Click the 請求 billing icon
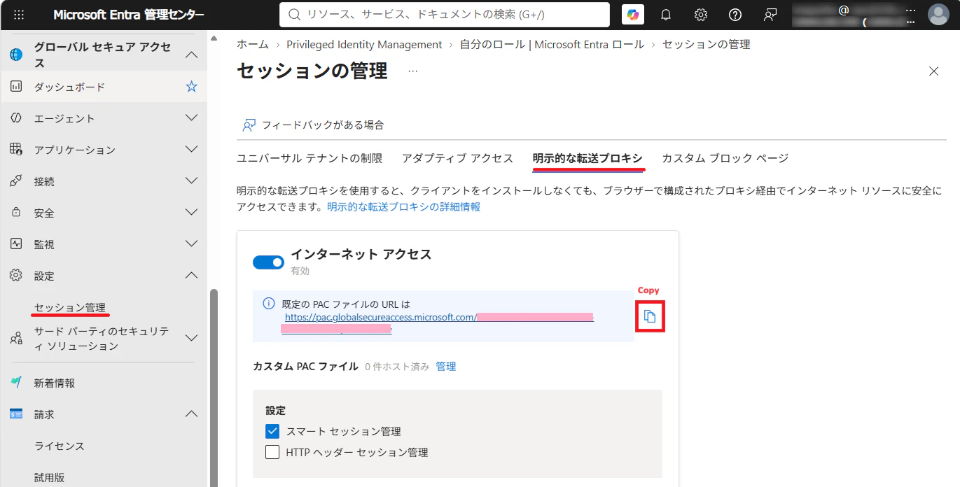This screenshot has width=960, height=487. (16, 414)
